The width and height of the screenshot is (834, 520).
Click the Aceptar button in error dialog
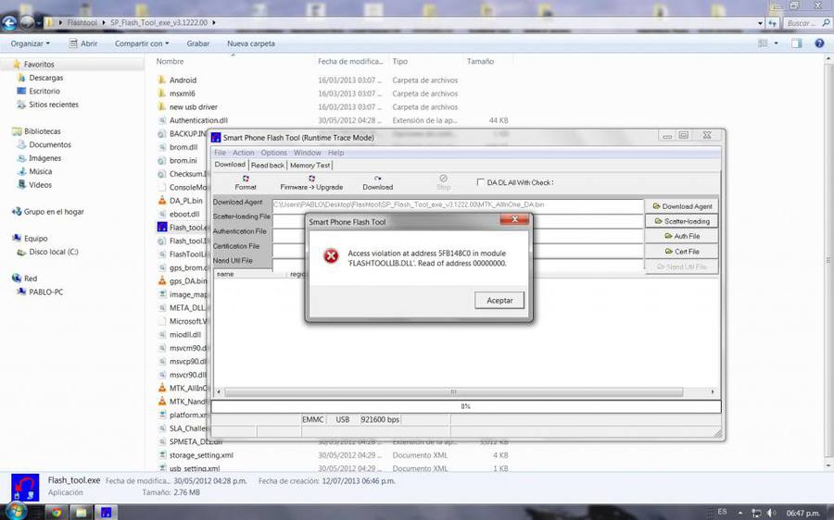coord(499,300)
